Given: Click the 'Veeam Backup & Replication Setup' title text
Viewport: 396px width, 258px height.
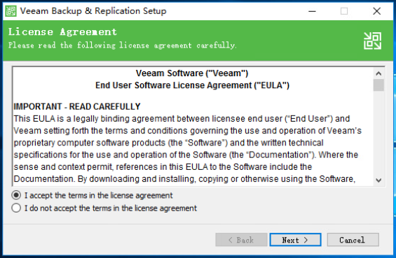Looking at the screenshot, I should pos(93,11).
